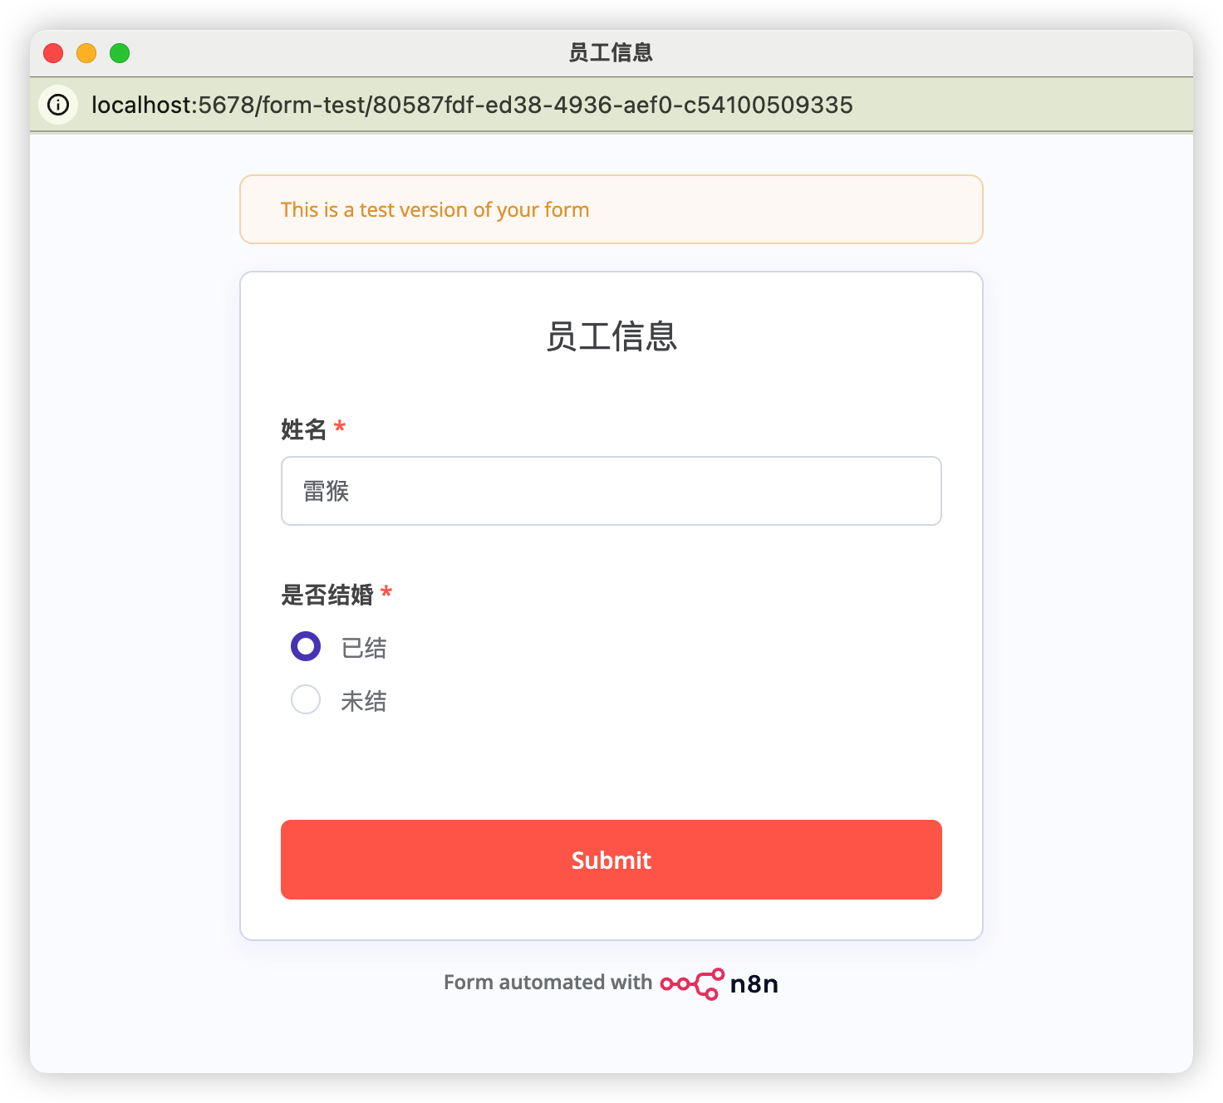Click the localhost URL in address bar
The image size is (1223, 1103).
tap(472, 105)
